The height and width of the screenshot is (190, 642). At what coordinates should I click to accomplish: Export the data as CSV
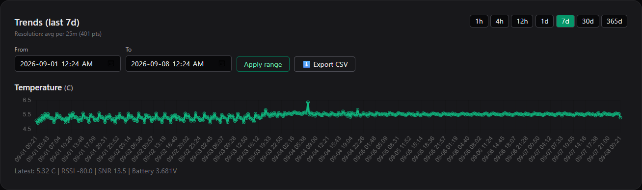click(x=324, y=64)
